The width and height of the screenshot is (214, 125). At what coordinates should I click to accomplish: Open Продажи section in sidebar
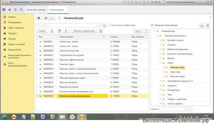pyautogui.click(x=12, y=33)
